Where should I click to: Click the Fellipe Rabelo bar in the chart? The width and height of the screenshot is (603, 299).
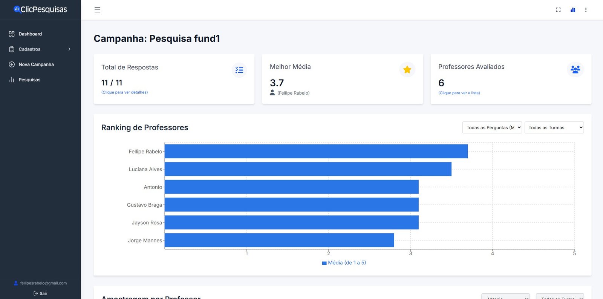(x=316, y=151)
